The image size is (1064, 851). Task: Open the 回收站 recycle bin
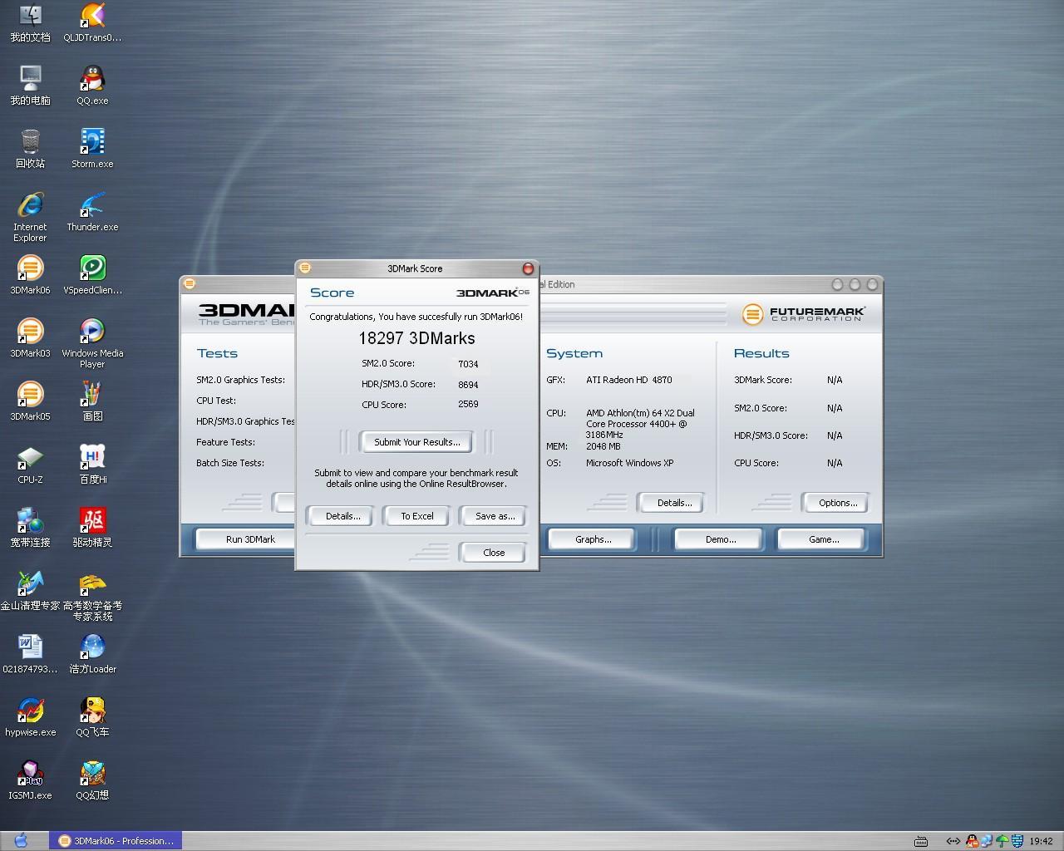[30, 149]
